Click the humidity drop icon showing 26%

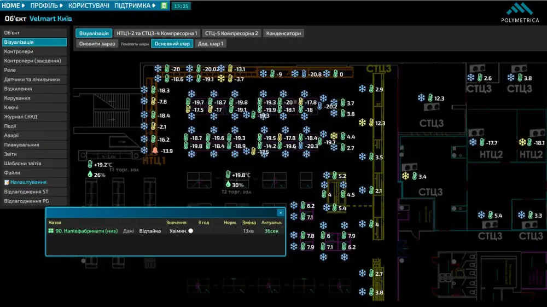(x=90, y=175)
